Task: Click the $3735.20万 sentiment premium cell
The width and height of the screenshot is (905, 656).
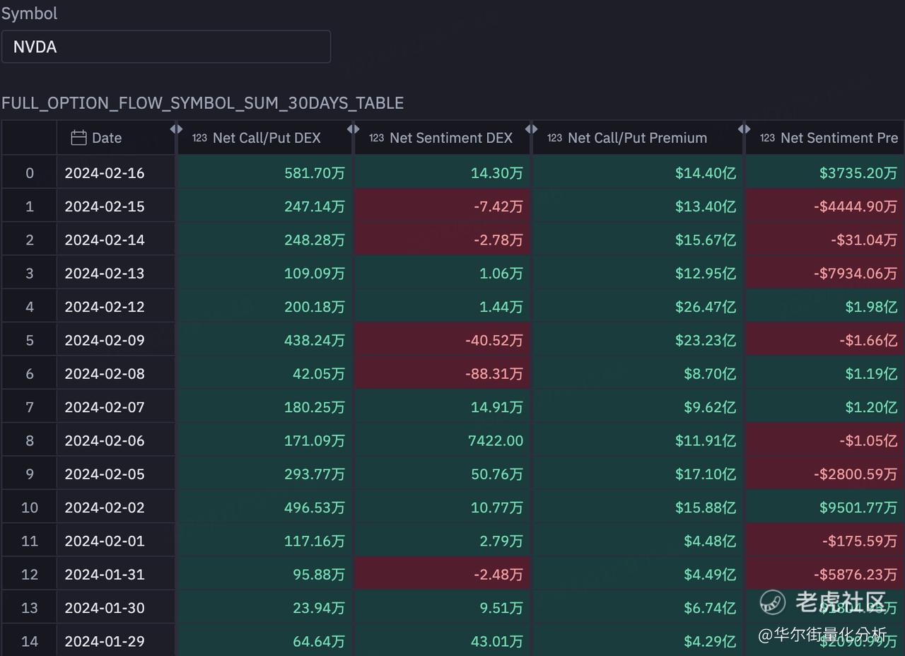Action: (825, 172)
